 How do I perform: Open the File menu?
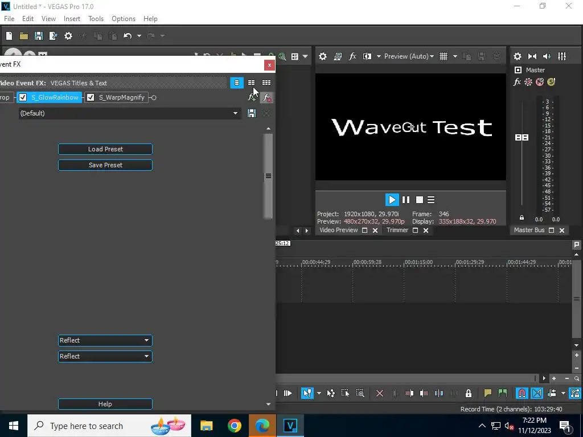(x=9, y=19)
